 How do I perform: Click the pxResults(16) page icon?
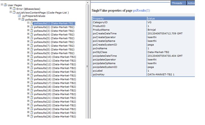(x=32, y=79)
